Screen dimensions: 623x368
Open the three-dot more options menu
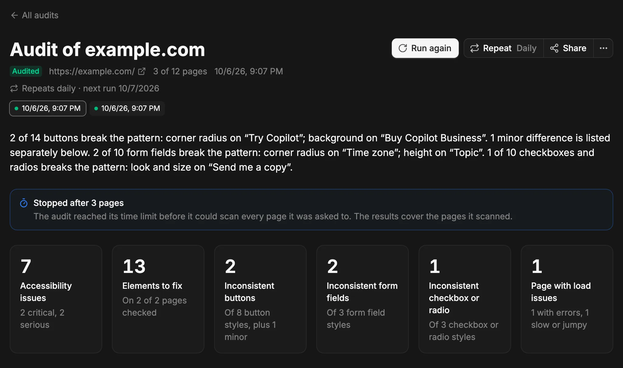[603, 48]
